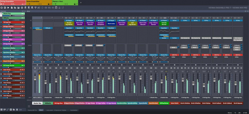Click the Master Bus volume fader handle

[35, 79]
